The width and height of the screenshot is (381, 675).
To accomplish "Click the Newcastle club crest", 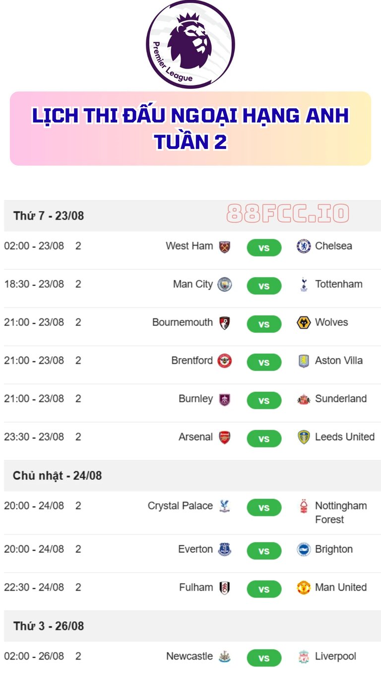I will 225,657.
